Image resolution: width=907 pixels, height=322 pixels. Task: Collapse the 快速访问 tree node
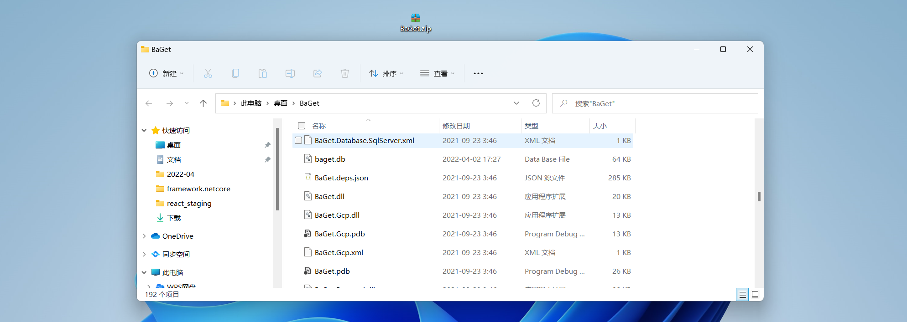tap(144, 131)
